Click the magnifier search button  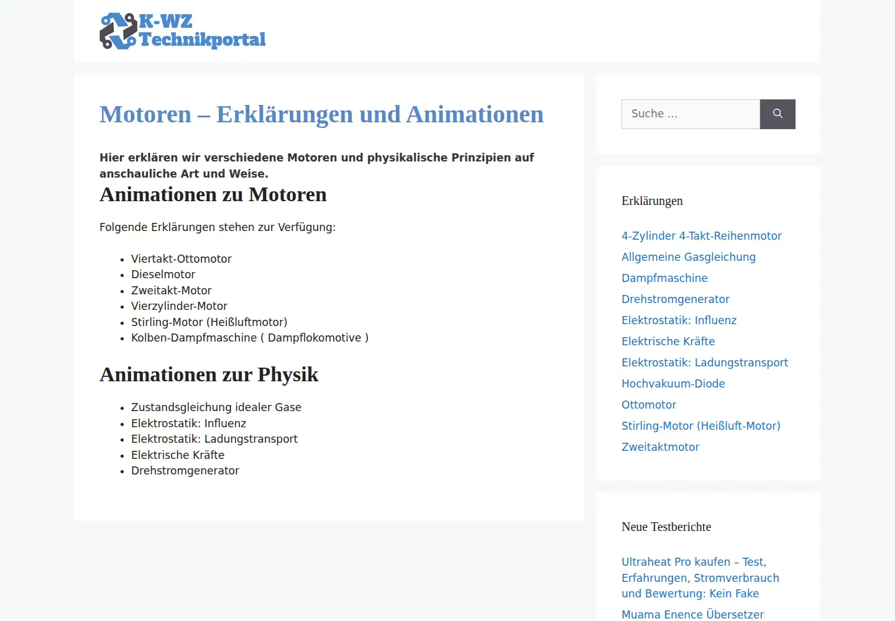pyautogui.click(x=778, y=114)
